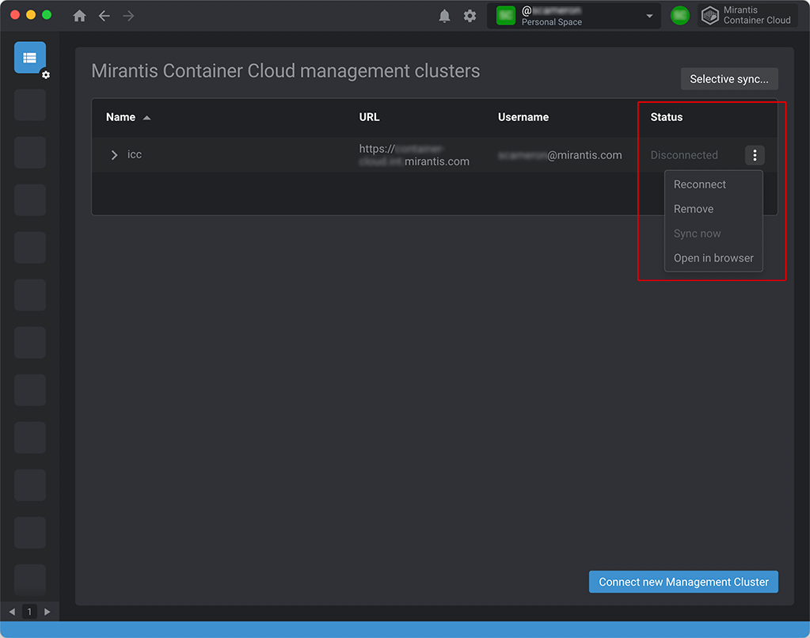The height and width of the screenshot is (638, 810).
Task: Click the green space icon beside Personal Space
Action: point(506,16)
